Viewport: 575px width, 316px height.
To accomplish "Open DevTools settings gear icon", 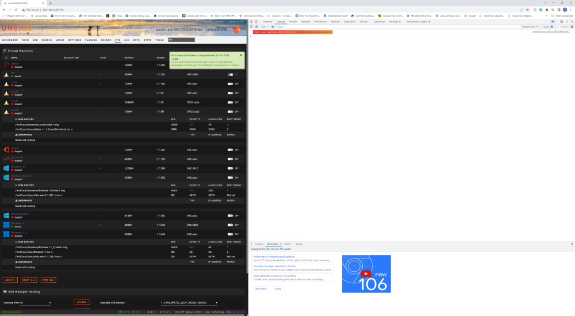I will coord(561,22).
